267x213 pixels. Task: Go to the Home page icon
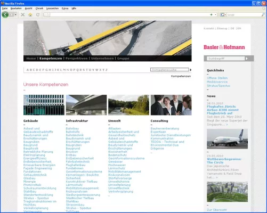pyautogui.click(x=30, y=15)
